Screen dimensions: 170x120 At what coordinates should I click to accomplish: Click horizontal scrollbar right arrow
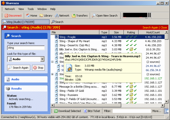coord(163,105)
